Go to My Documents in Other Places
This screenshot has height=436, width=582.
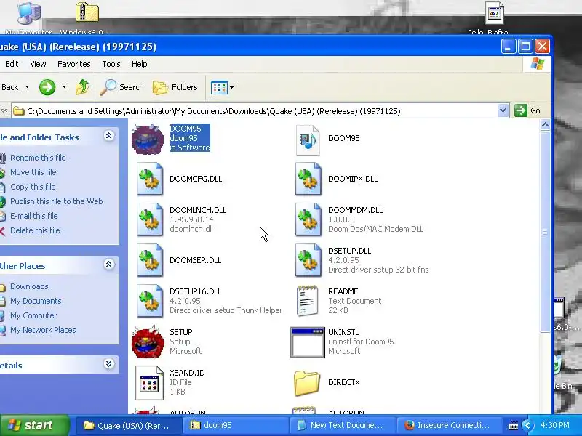pyautogui.click(x=36, y=301)
